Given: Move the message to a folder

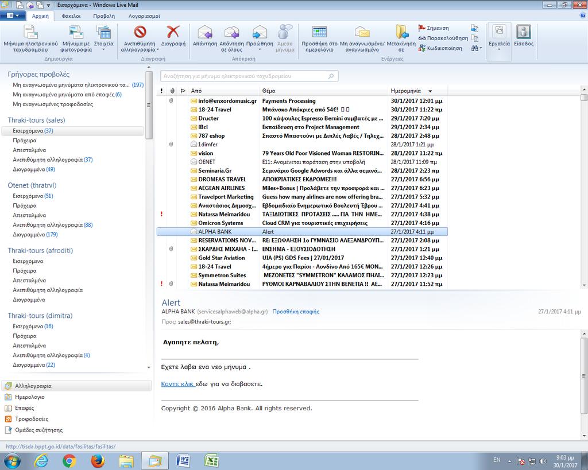Looking at the screenshot, I should [x=401, y=38].
